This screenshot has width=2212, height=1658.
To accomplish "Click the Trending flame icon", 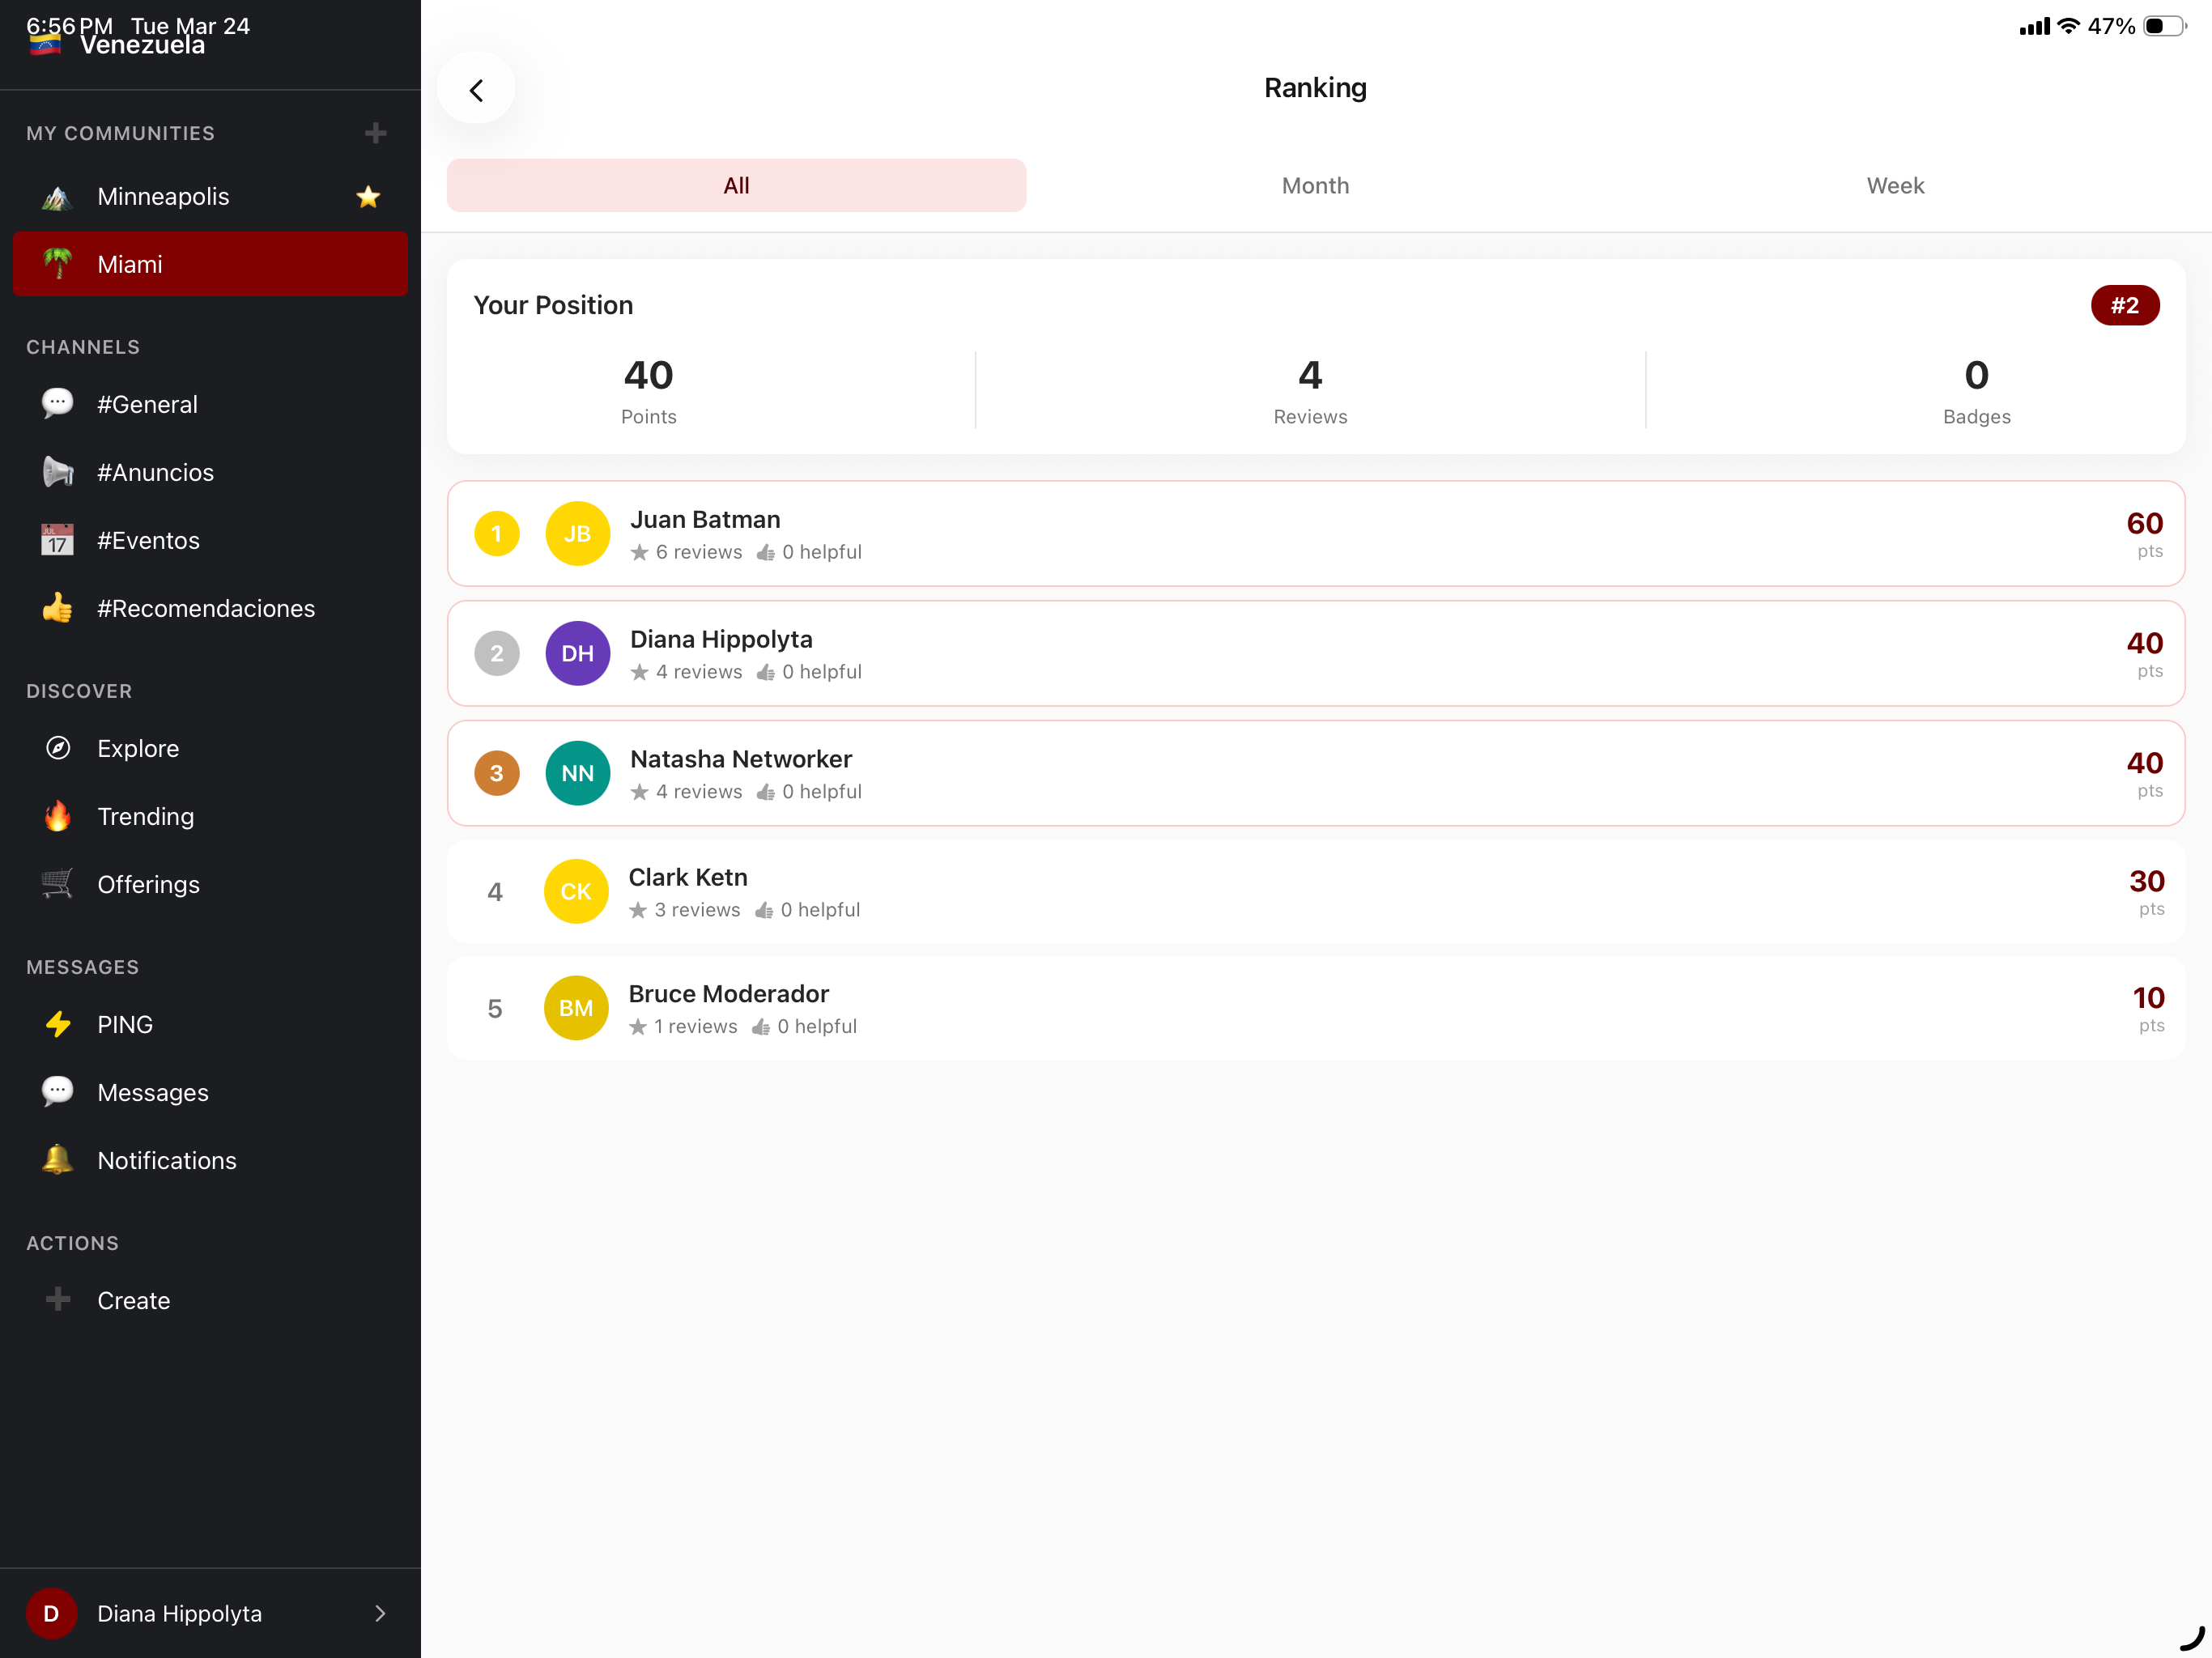I will 57,816.
